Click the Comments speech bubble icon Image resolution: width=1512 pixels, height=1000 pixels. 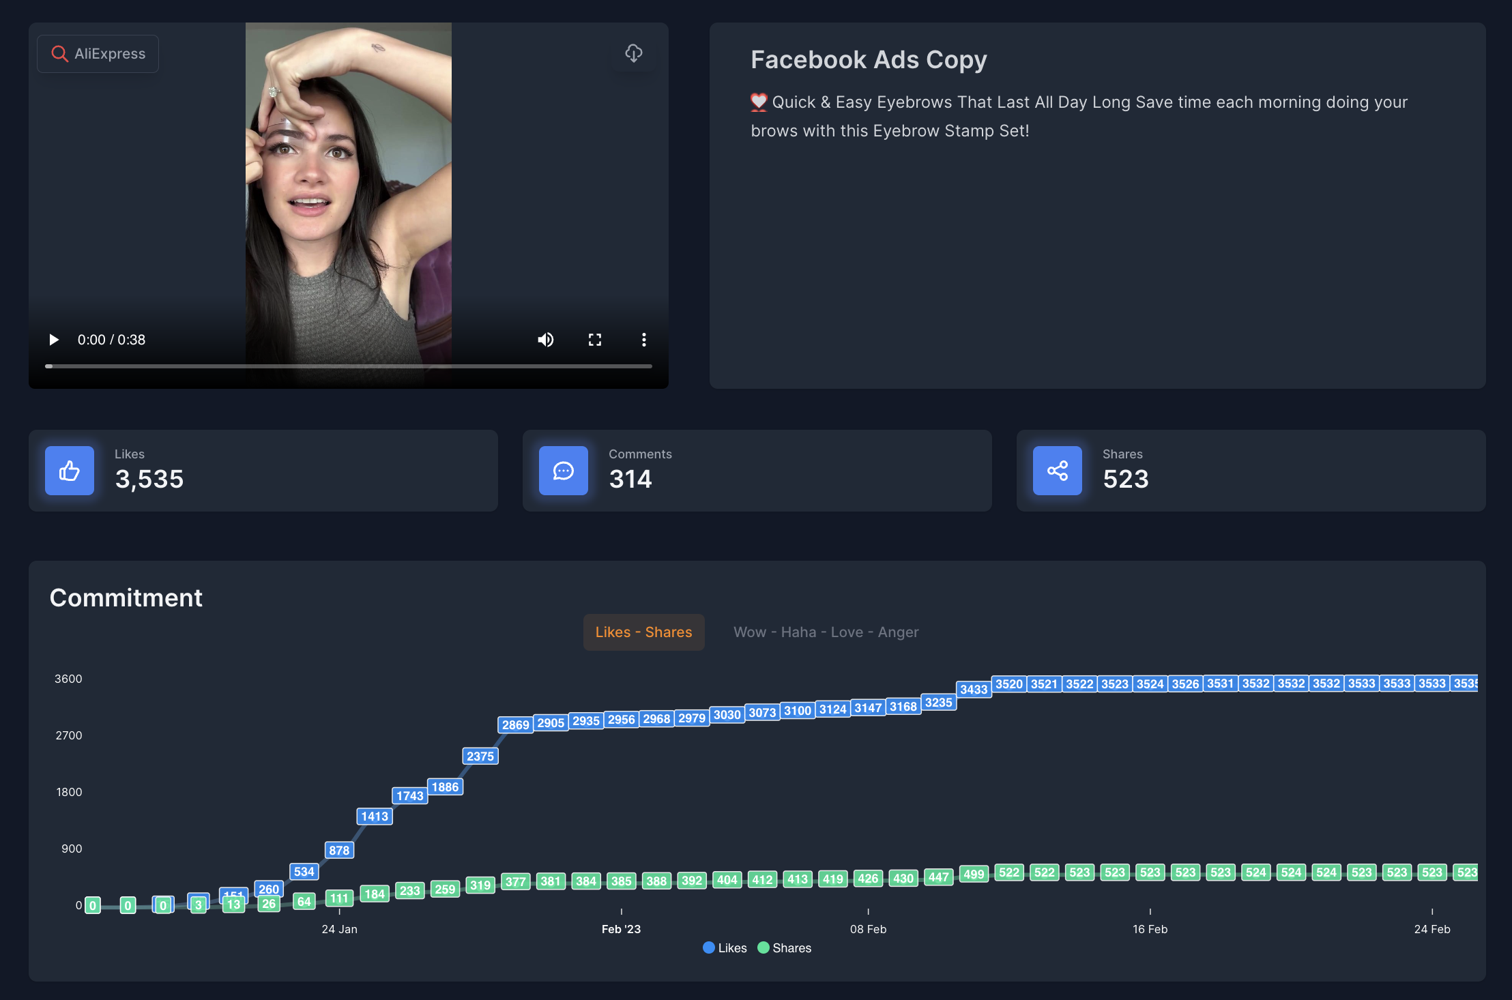(564, 471)
